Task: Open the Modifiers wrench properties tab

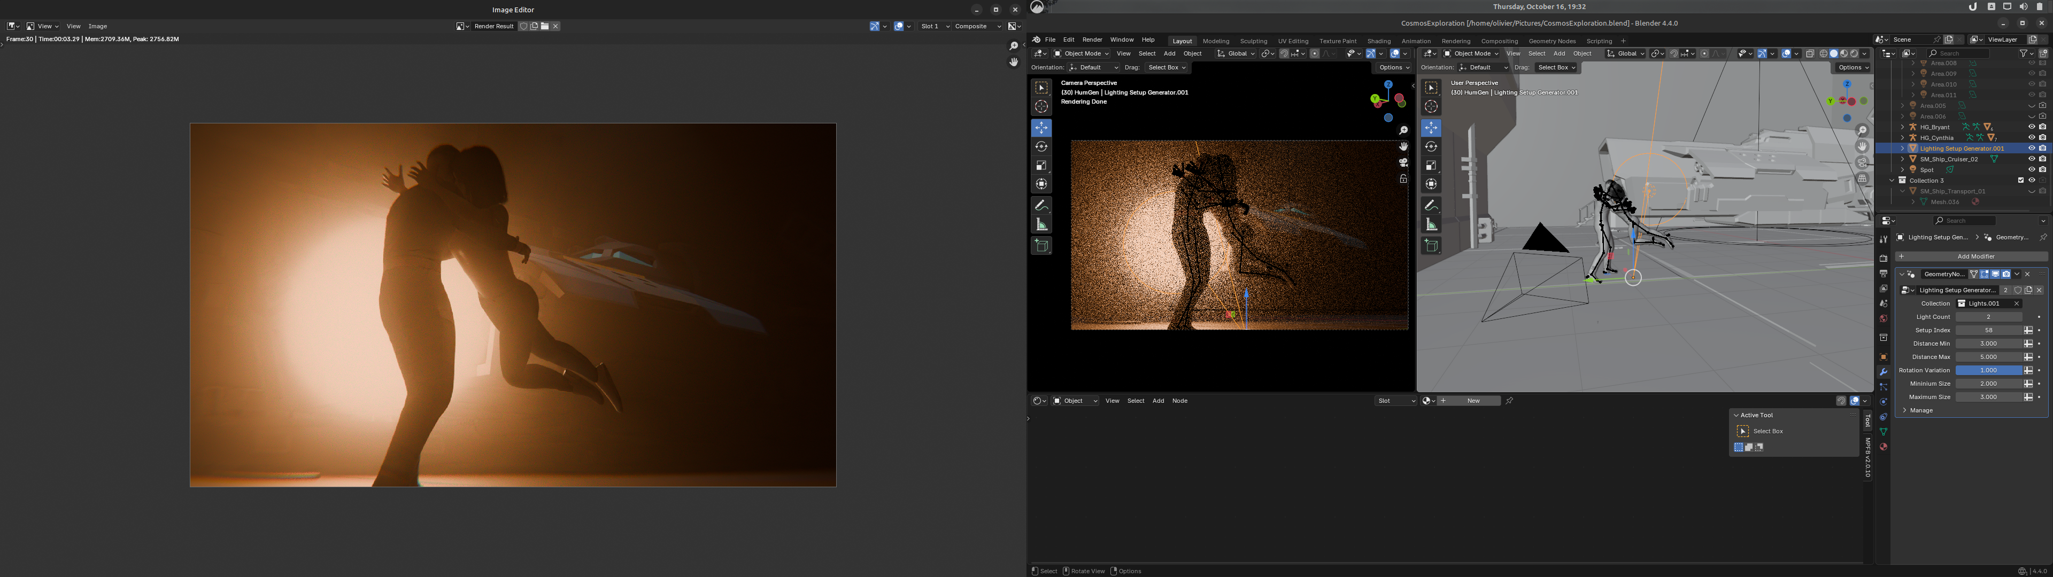Action: coord(1883,372)
